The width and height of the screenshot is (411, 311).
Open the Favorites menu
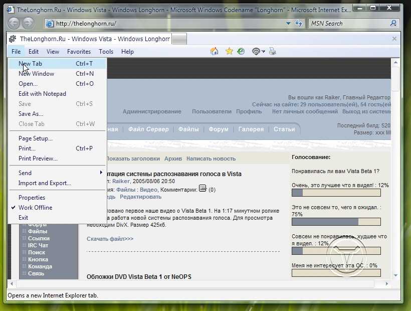[79, 52]
